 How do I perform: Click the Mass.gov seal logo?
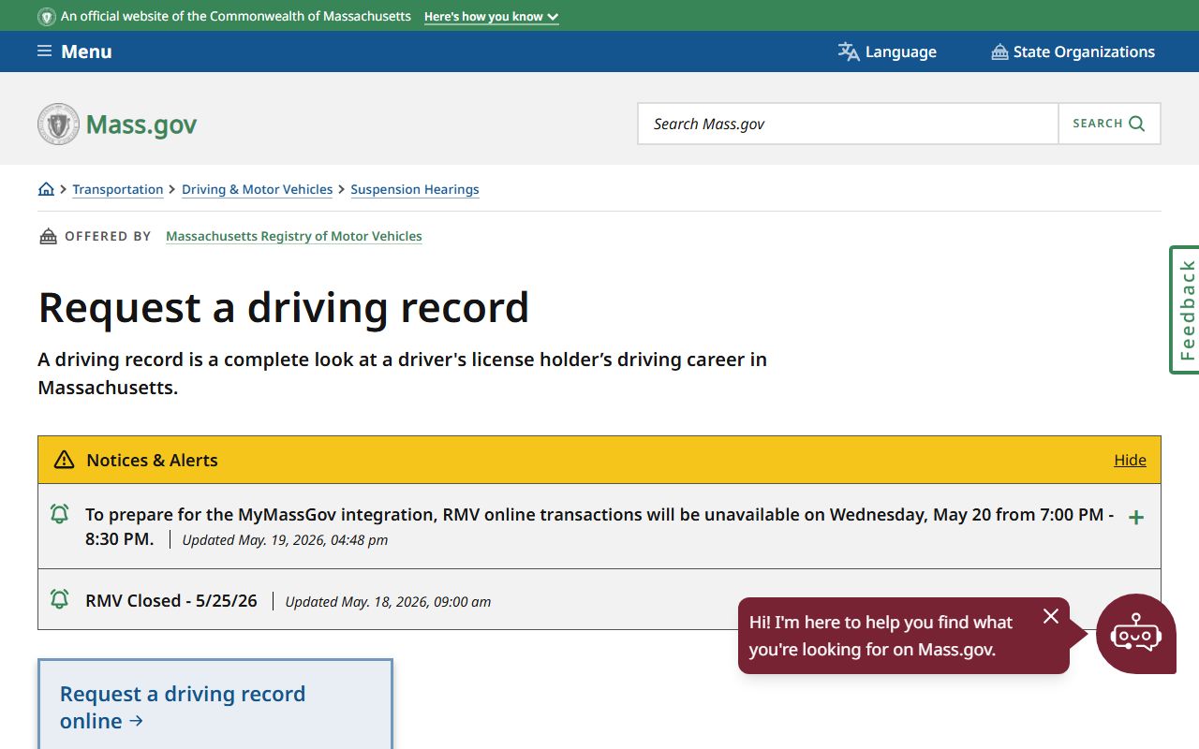point(58,124)
